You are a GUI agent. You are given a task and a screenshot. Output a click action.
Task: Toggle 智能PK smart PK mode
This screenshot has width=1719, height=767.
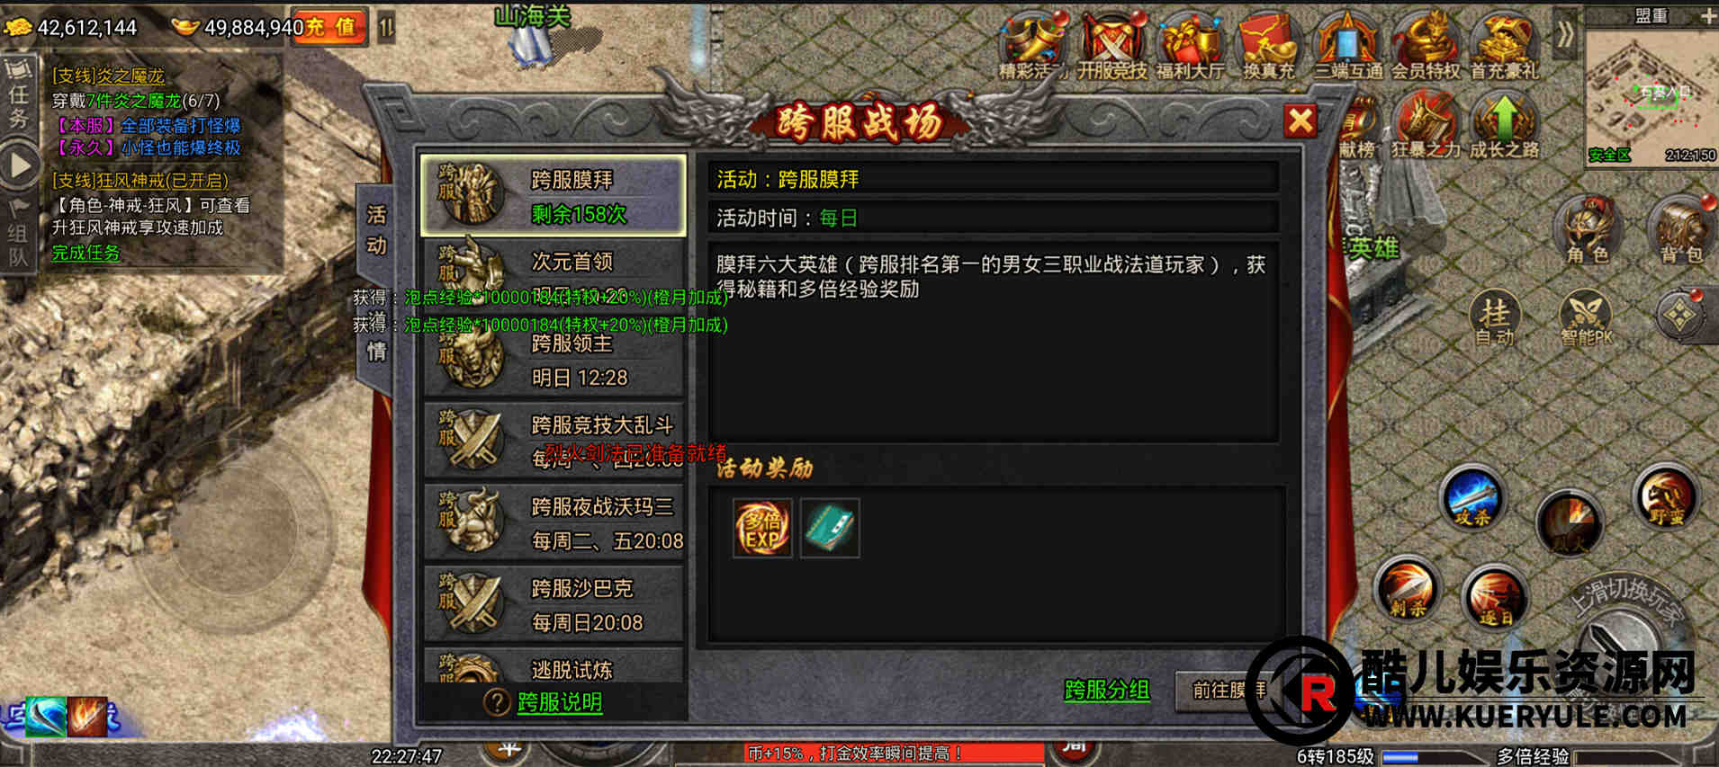tap(1586, 321)
